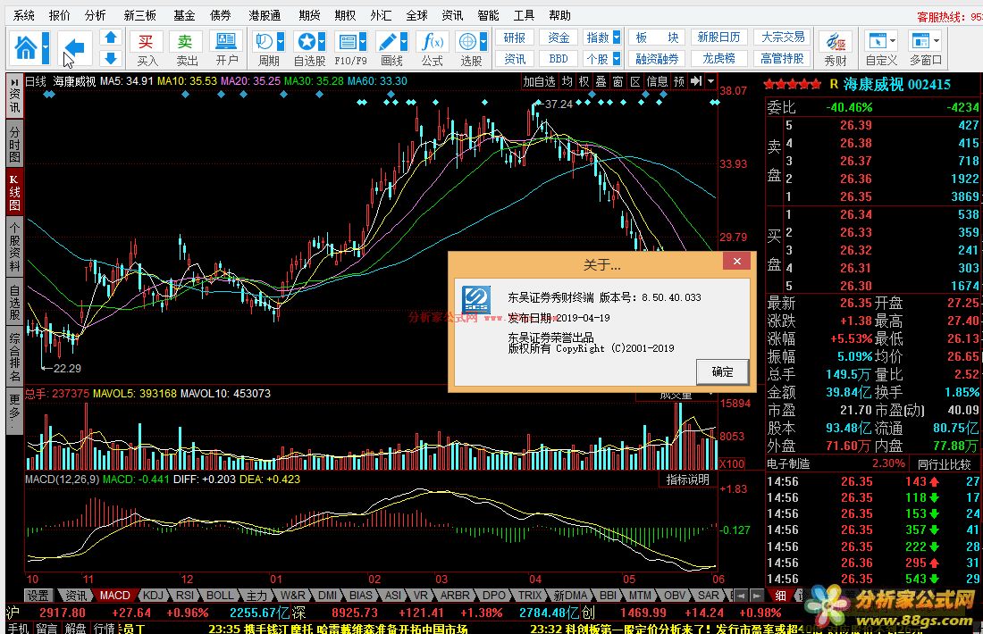Screen dimensions: 983x634
Task: Toggle the 均 moving average button
Action: click(x=567, y=81)
